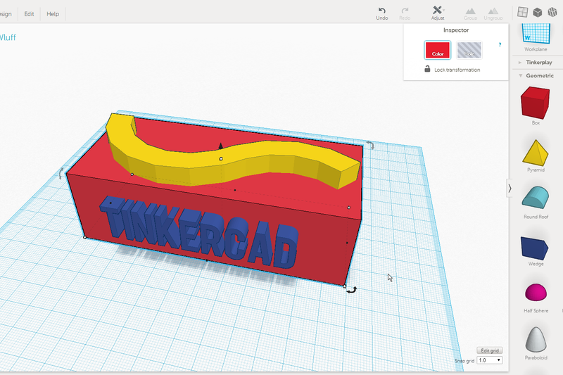Select the Workplane tool
This screenshot has width=563, height=375.
[536, 37]
